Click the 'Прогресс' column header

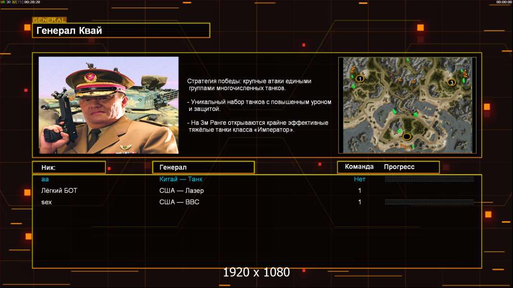399,167
